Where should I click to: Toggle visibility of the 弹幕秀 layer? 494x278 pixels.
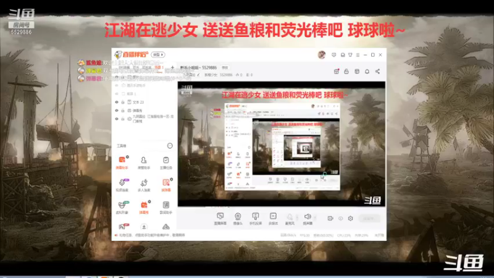pos(117,111)
